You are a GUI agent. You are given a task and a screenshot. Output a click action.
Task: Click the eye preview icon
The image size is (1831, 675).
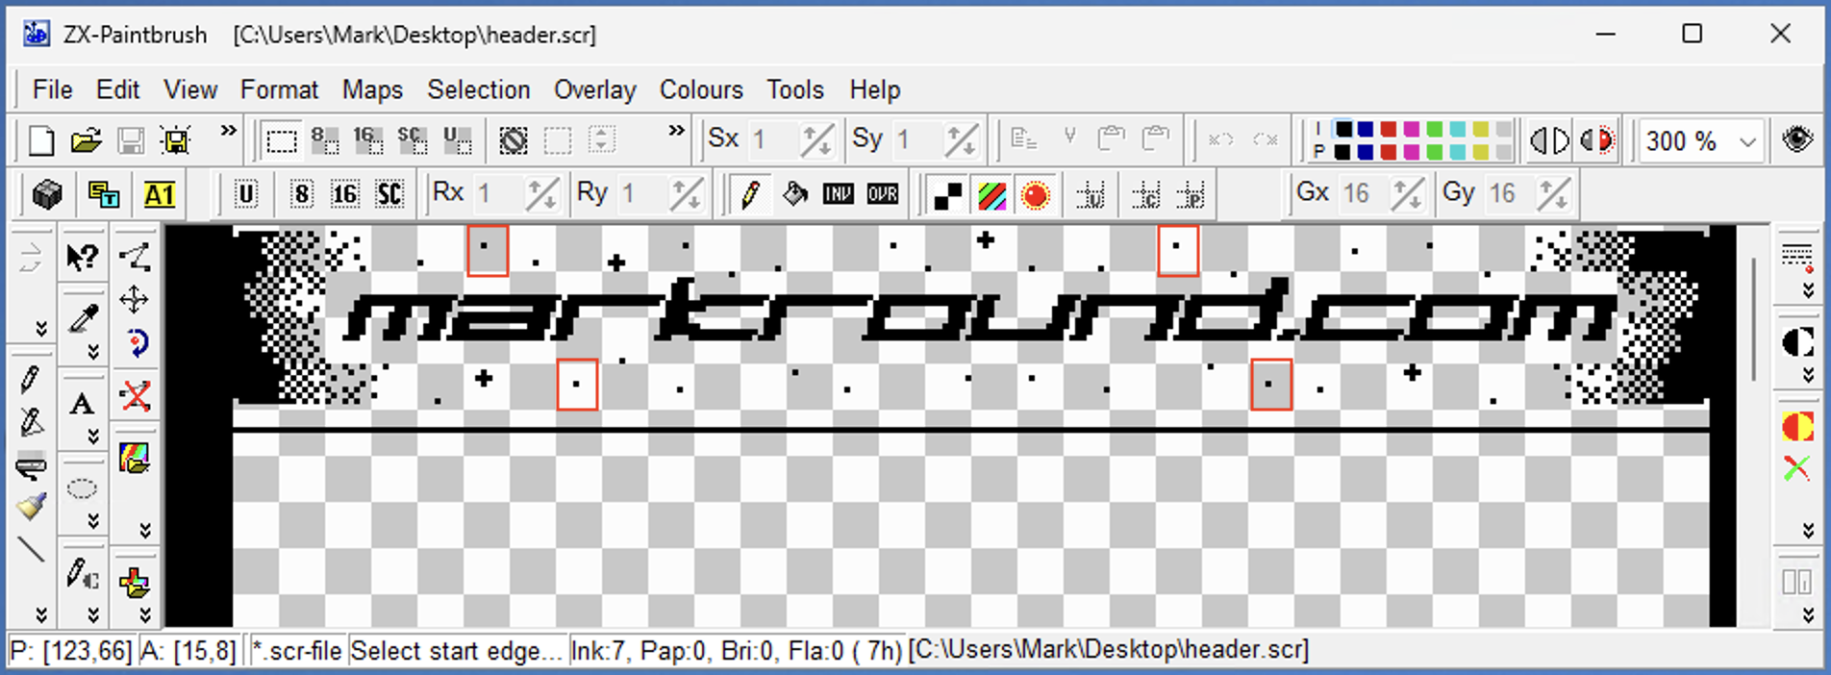coord(1796,140)
